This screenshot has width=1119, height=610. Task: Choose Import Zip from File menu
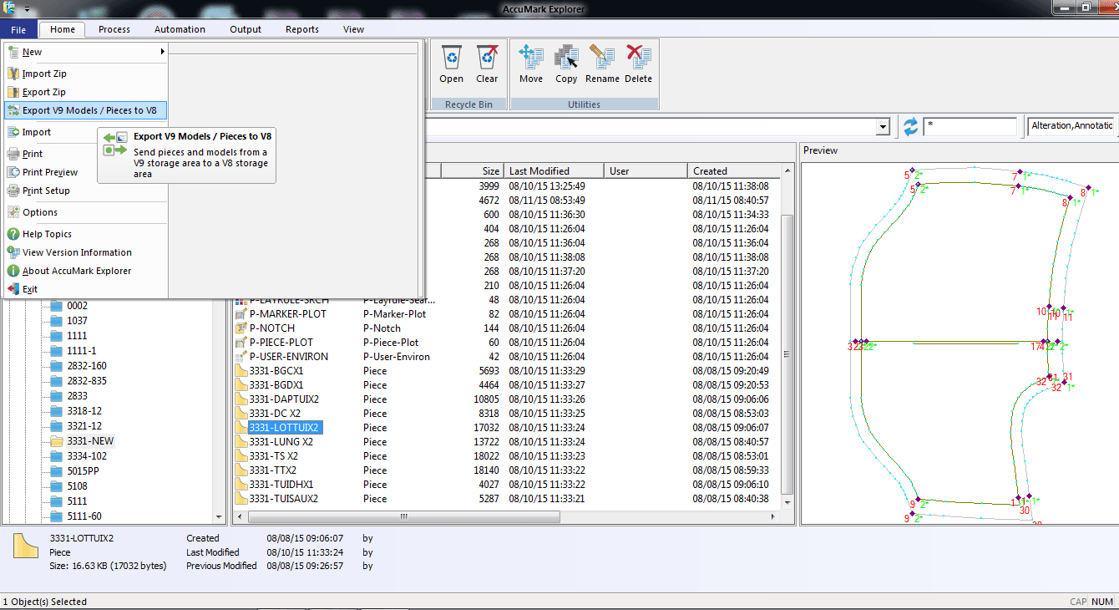click(86, 74)
